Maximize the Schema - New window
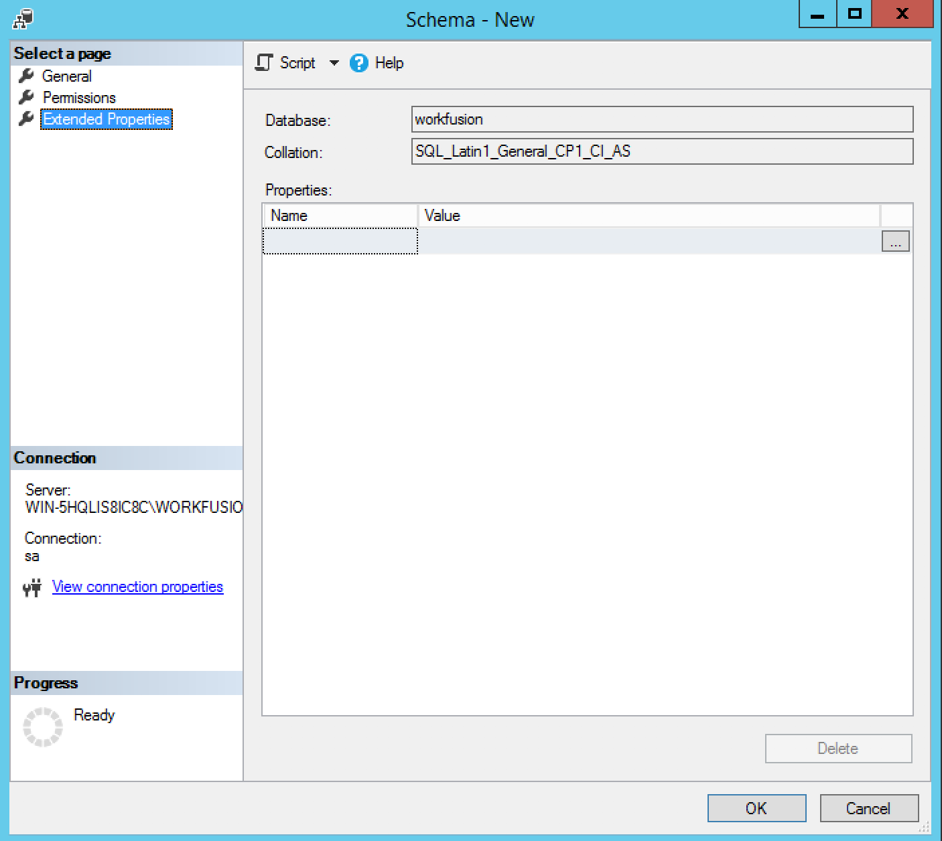This screenshot has width=942, height=841. tap(854, 14)
